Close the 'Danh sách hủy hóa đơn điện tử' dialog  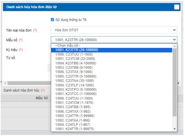(176, 7)
